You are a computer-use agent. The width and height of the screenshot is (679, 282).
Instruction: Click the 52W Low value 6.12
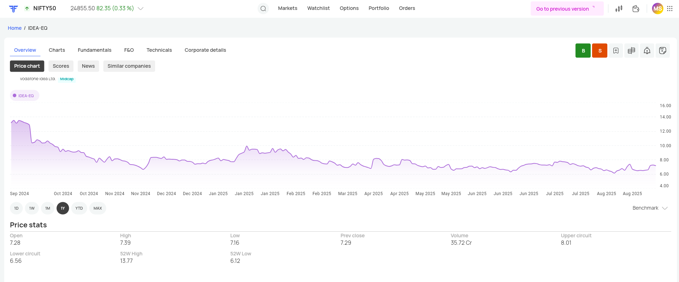[235, 261]
